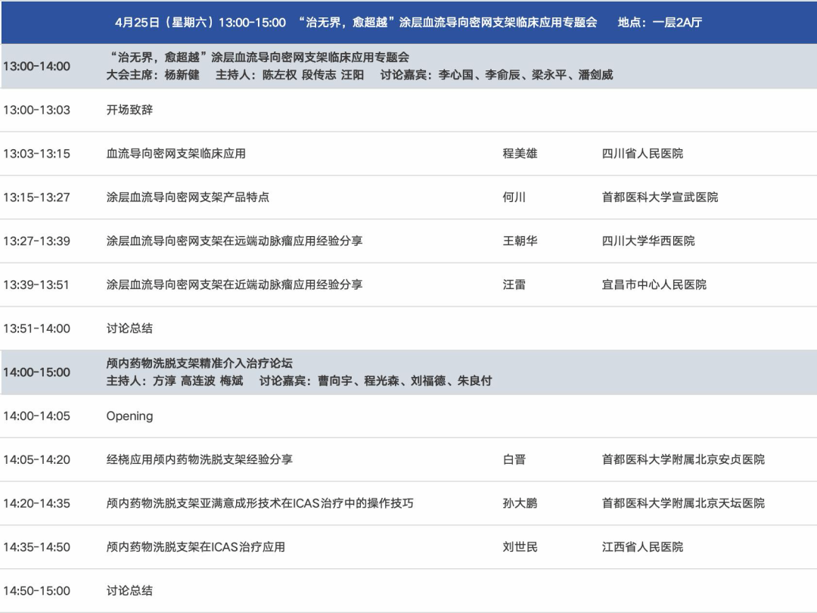Screen dimensions: 817x613
Task: Click the 近端动脉瘤应用经验分享 topic
Action: (x=235, y=285)
